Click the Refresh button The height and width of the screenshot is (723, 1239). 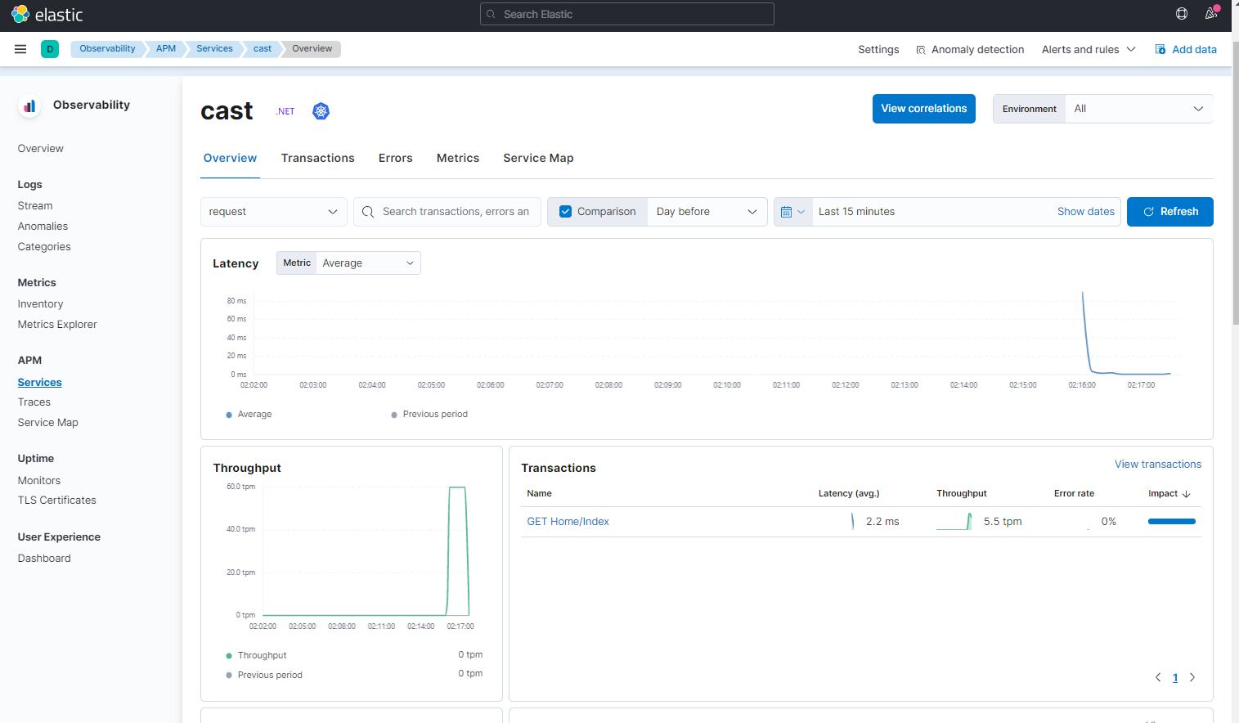(1170, 212)
